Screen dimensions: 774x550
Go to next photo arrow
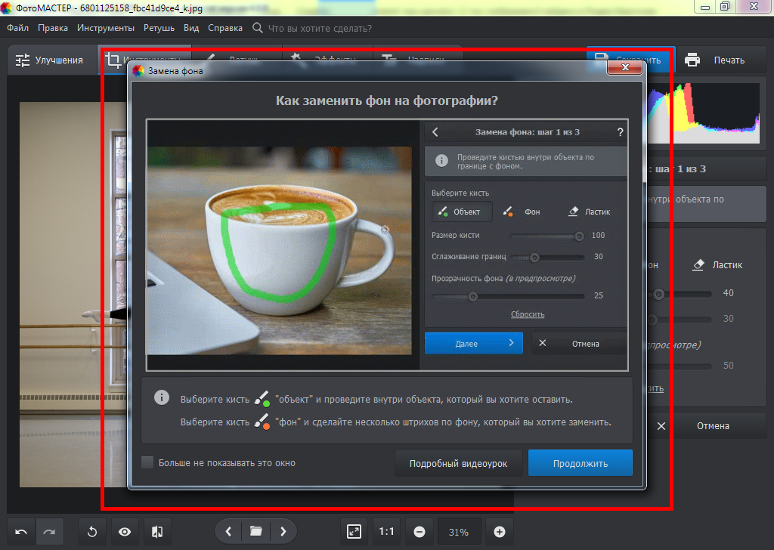click(283, 532)
